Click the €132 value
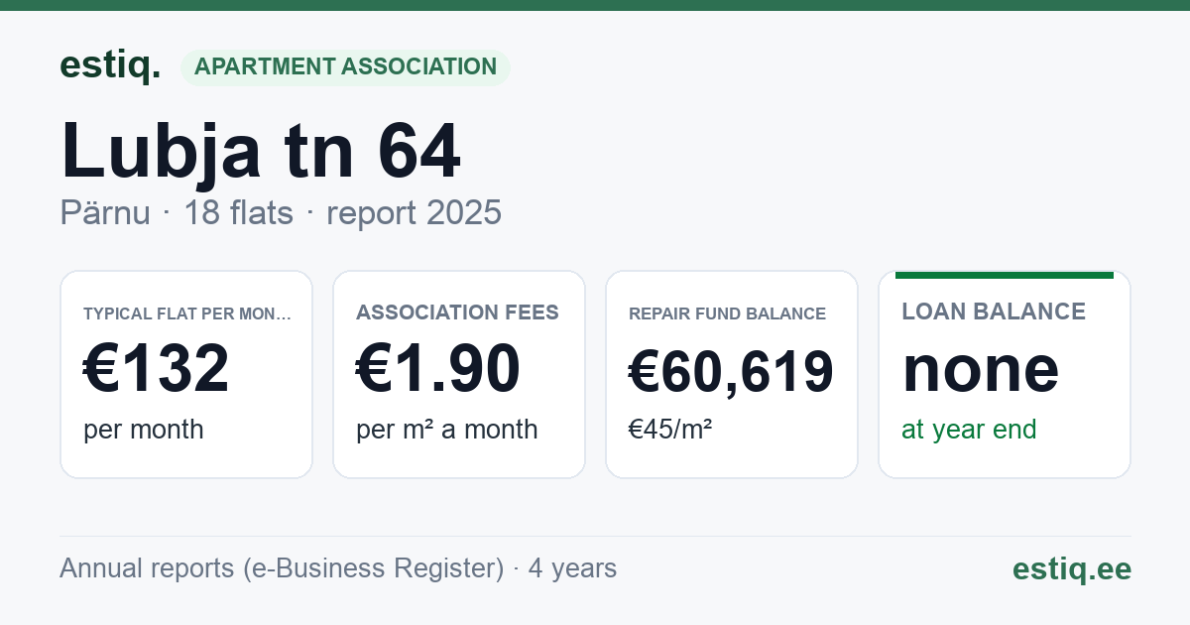1190x625 pixels. point(157,368)
